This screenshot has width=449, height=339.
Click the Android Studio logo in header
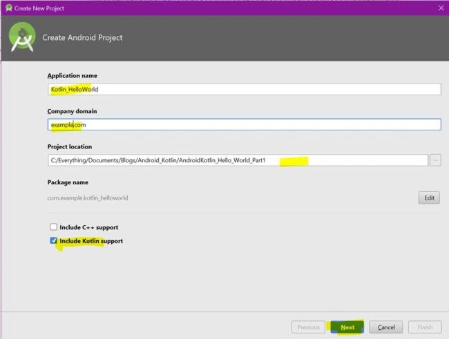(x=22, y=37)
